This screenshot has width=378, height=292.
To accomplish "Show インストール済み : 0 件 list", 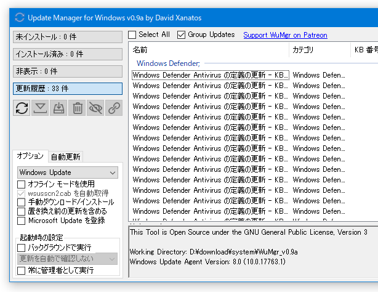I will click(68, 54).
